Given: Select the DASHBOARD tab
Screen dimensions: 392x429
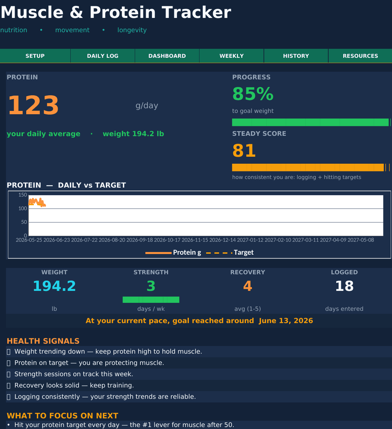Looking at the screenshot, I should point(167,56).
